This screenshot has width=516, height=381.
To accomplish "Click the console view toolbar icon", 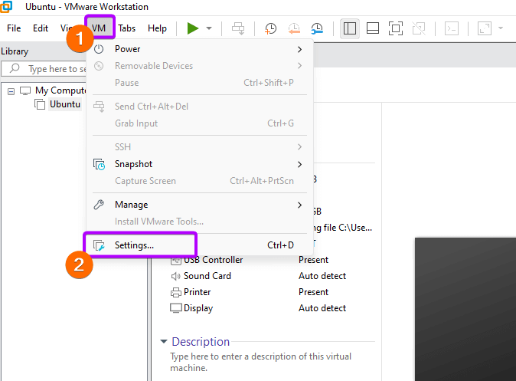I will click(452, 28).
